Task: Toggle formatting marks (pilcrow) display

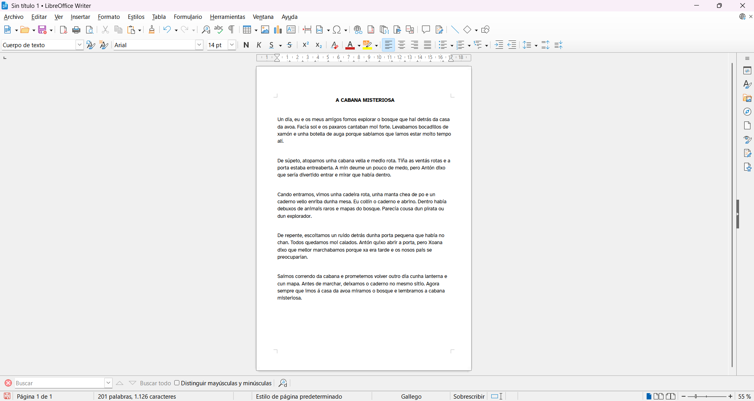Action: click(232, 30)
